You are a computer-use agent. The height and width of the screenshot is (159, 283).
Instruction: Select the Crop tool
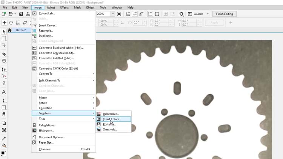point(4,54)
